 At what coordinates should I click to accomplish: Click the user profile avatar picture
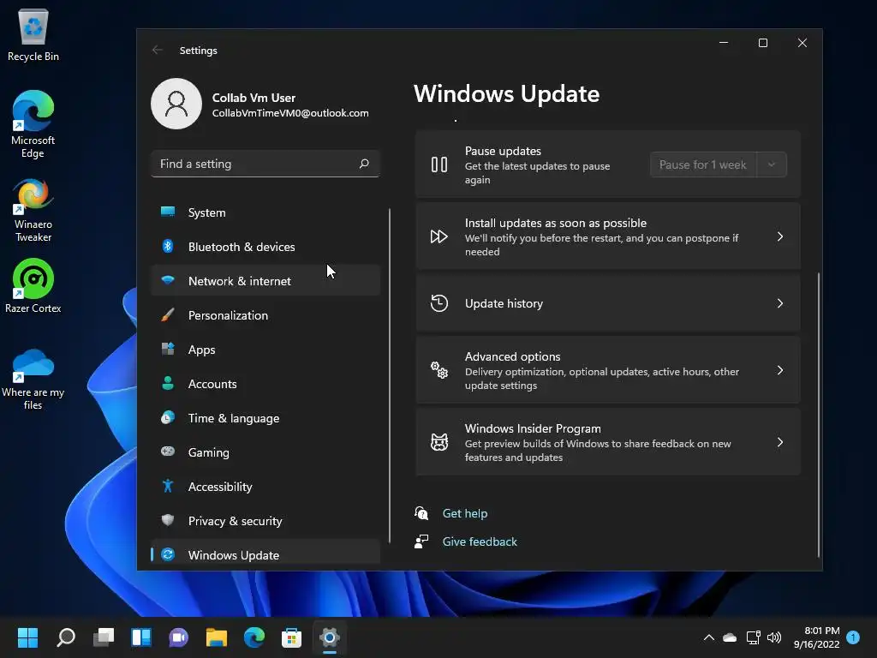tap(176, 104)
